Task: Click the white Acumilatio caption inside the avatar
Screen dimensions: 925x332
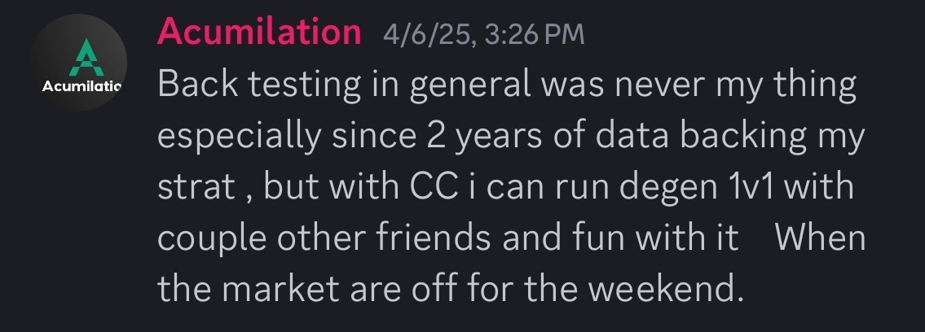Action: pyautogui.click(x=81, y=85)
